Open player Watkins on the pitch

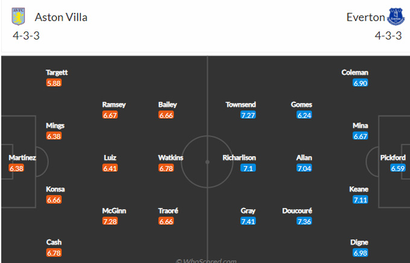click(x=171, y=157)
